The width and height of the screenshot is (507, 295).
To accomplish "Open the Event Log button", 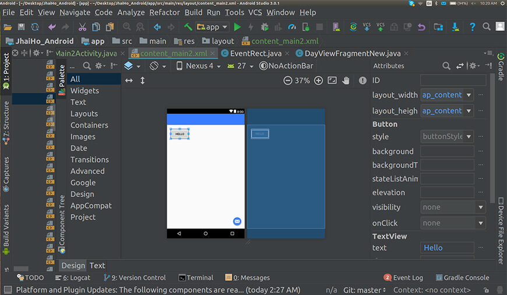I will [x=403, y=278].
